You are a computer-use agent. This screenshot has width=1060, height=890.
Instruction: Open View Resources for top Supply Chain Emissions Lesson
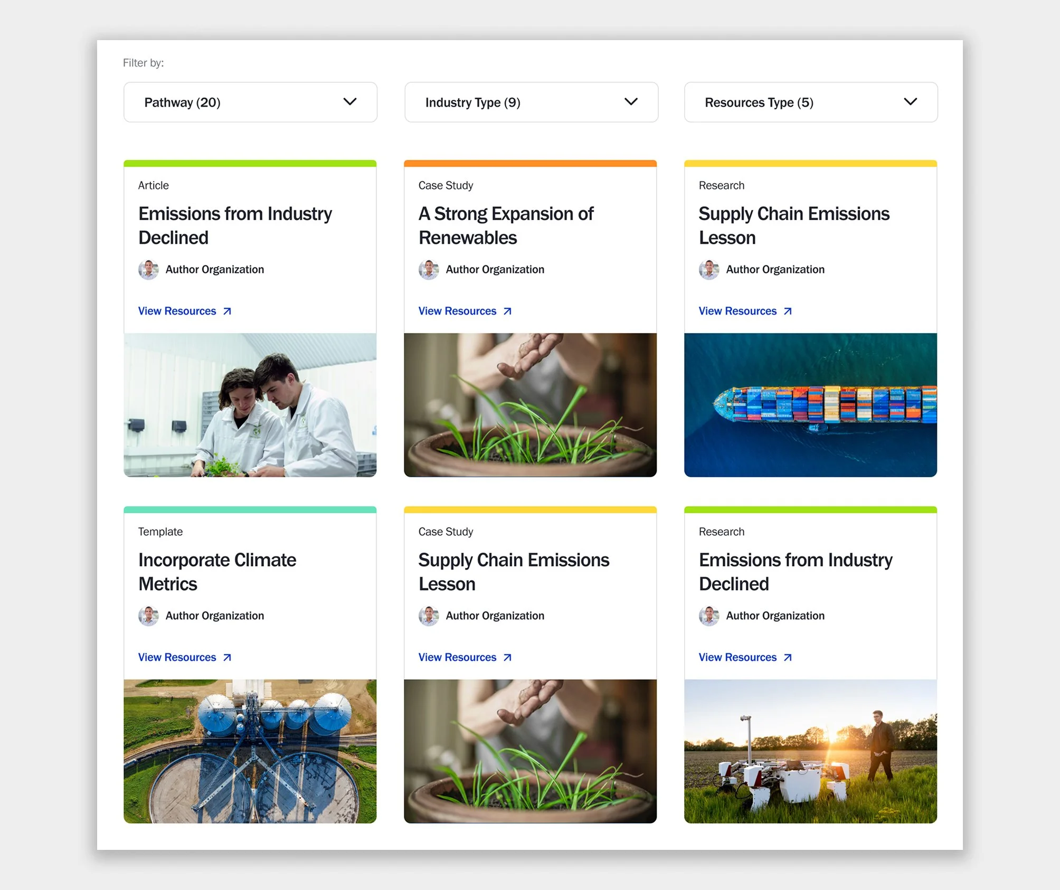(737, 311)
